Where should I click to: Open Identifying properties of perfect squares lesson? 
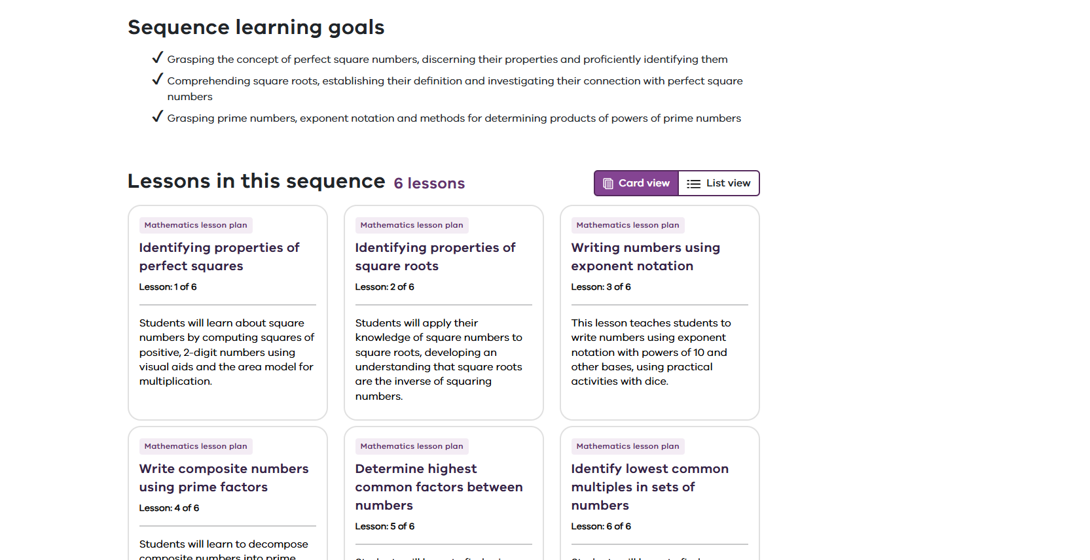(219, 256)
